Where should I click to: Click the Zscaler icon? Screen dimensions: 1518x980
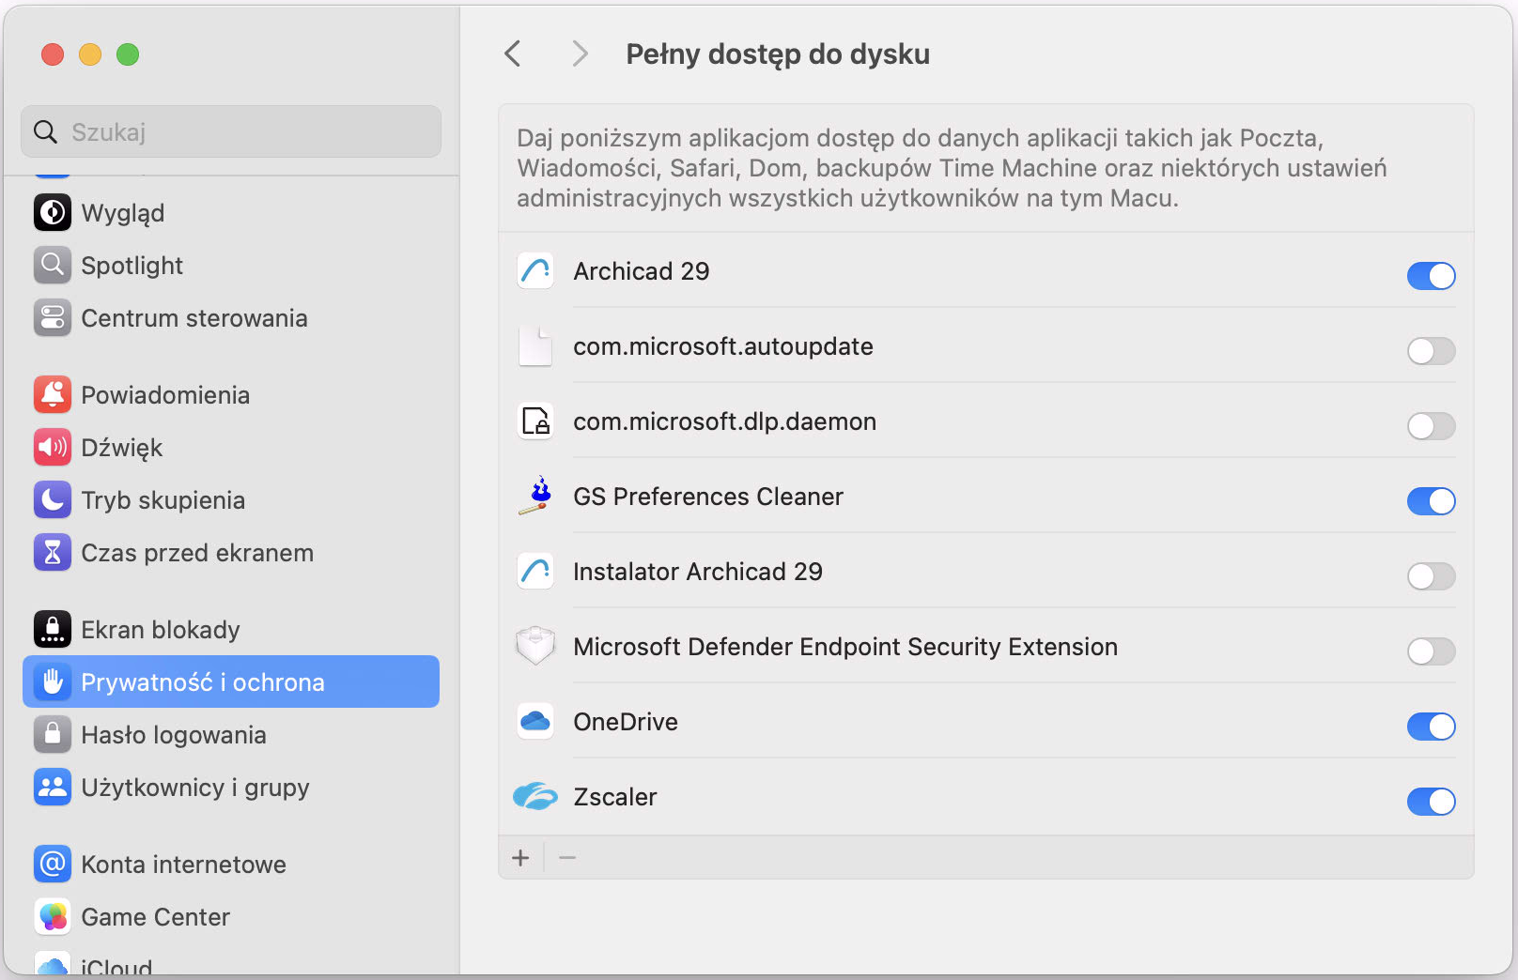tap(534, 796)
